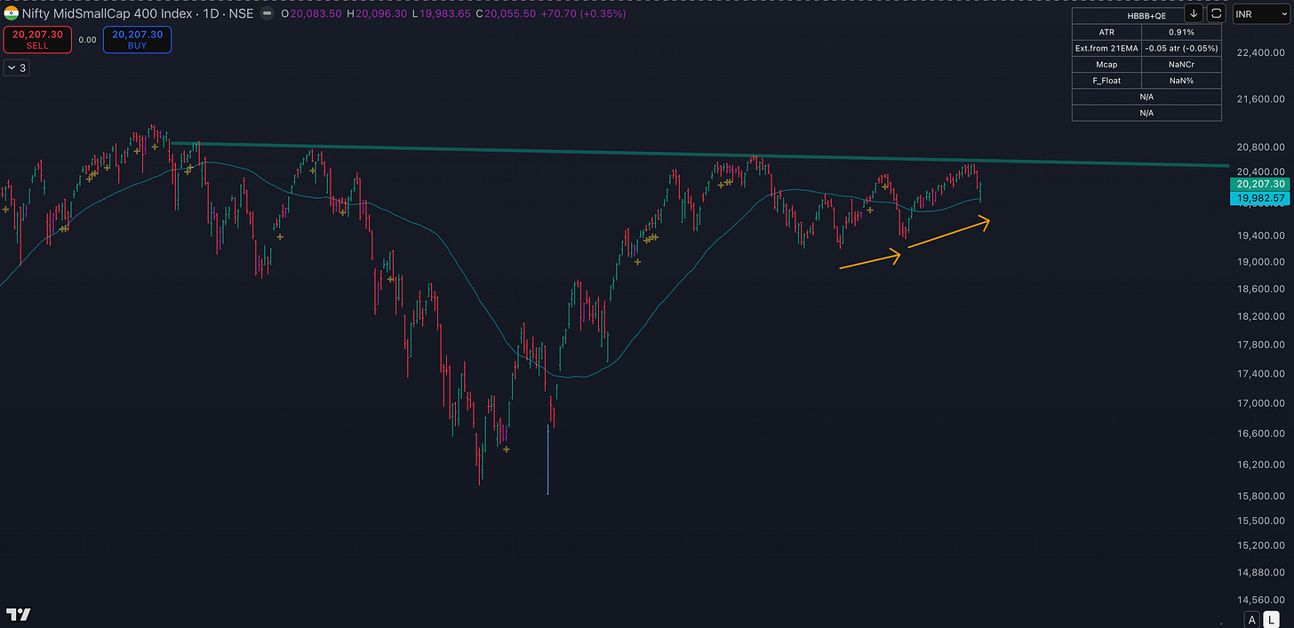The height and width of the screenshot is (628, 1294).
Task: Click the NaN% value cell
Action: (1181, 80)
